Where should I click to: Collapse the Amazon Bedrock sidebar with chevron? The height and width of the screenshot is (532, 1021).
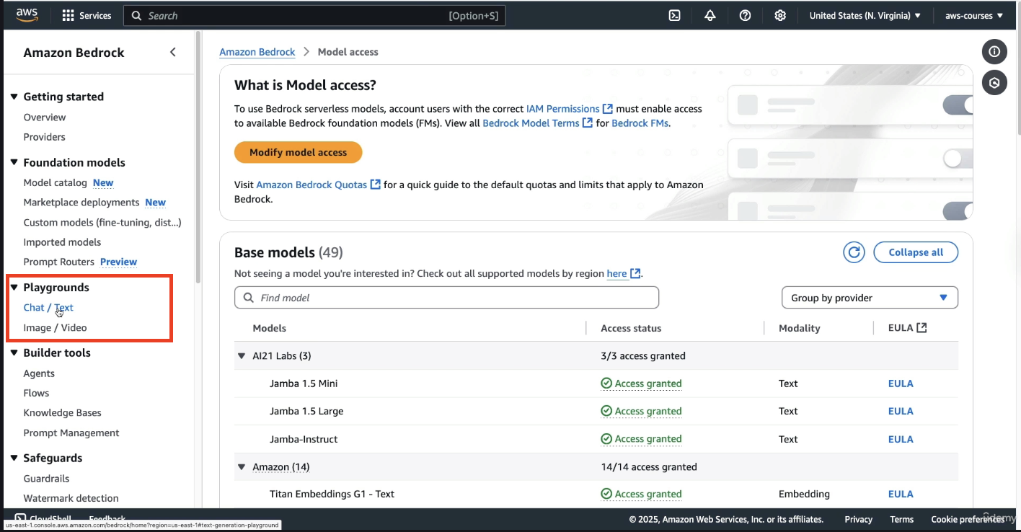click(x=172, y=52)
